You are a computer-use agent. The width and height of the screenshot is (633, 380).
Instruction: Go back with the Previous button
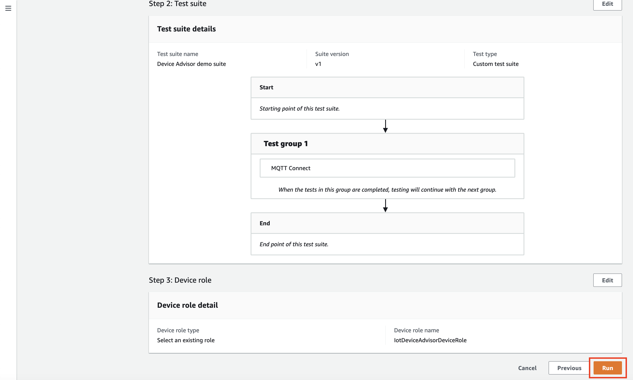click(569, 368)
